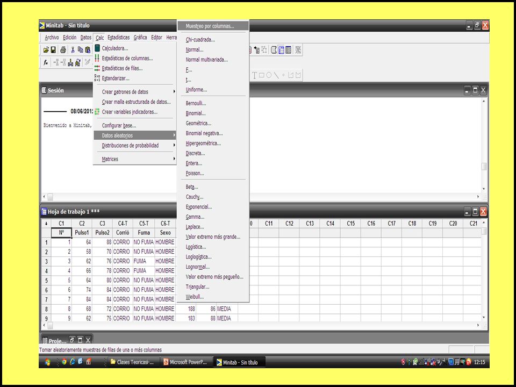Select column header C2
Screen dimensions: 516x387
[x=82, y=224]
